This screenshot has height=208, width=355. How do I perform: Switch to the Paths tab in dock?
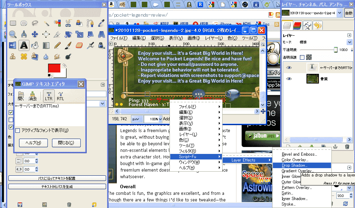pyautogui.click(x=308, y=25)
